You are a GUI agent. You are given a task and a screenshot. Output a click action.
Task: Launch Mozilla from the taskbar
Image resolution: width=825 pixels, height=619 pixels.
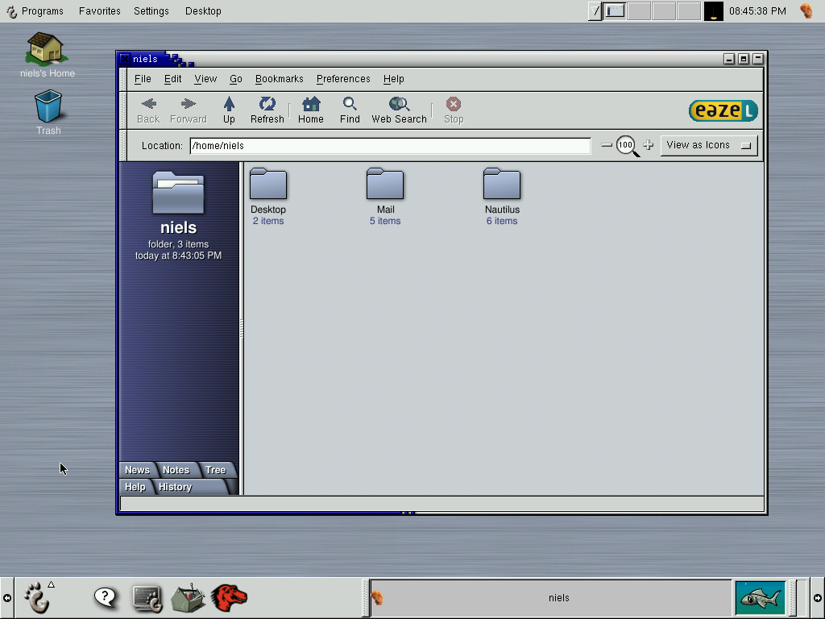tap(230, 597)
